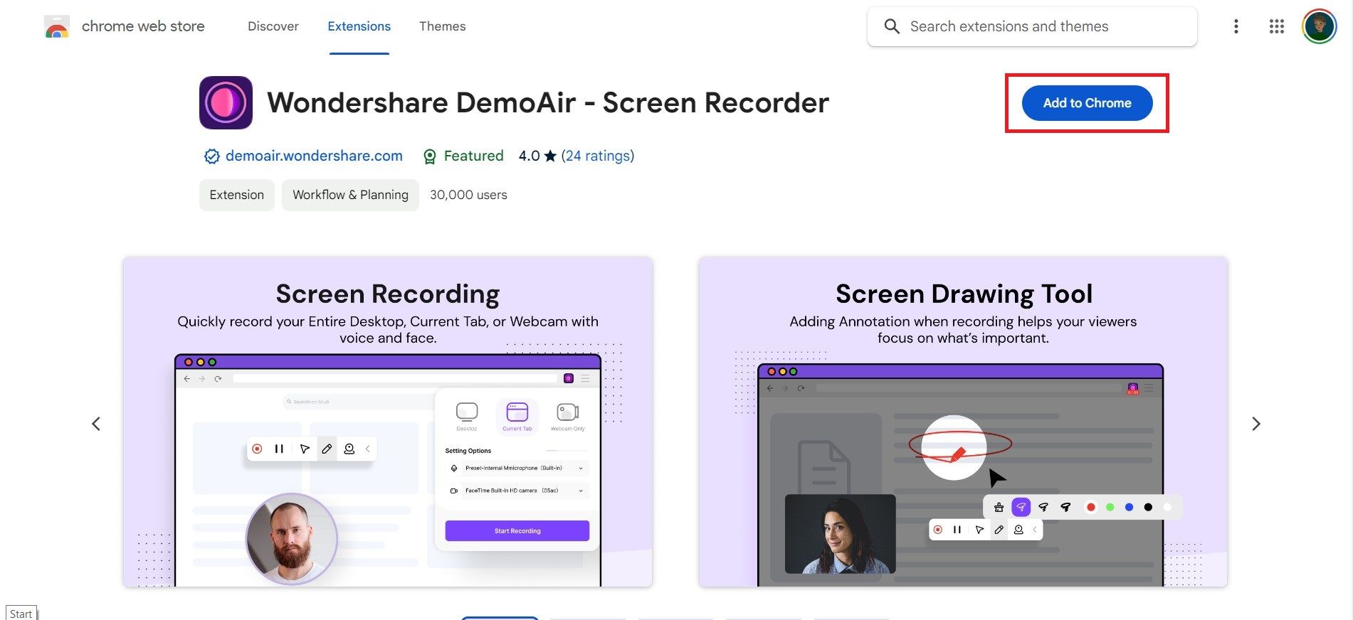The image size is (1353, 620).
Task: Click the account profile avatar
Action: click(x=1319, y=26)
